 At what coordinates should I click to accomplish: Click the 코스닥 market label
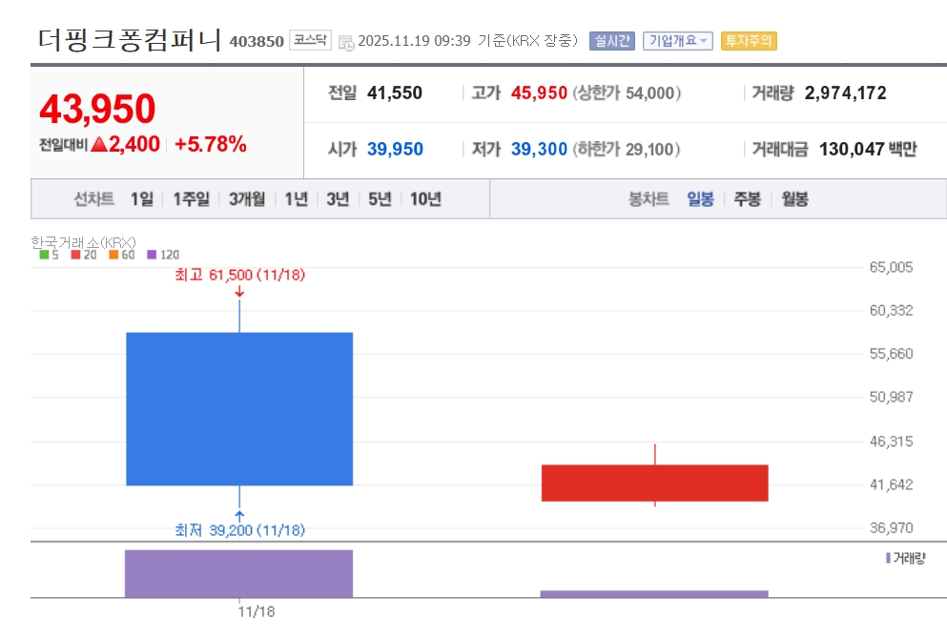click(311, 40)
